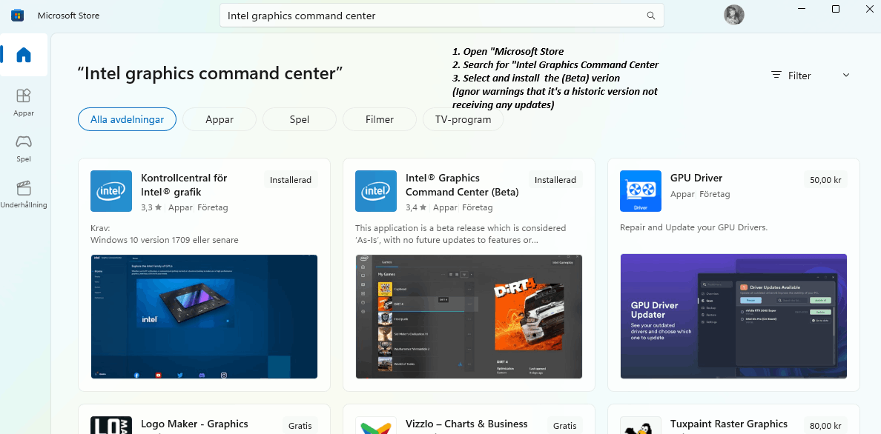Select the Appar filter tab
The height and width of the screenshot is (434, 881).
point(220,119)
